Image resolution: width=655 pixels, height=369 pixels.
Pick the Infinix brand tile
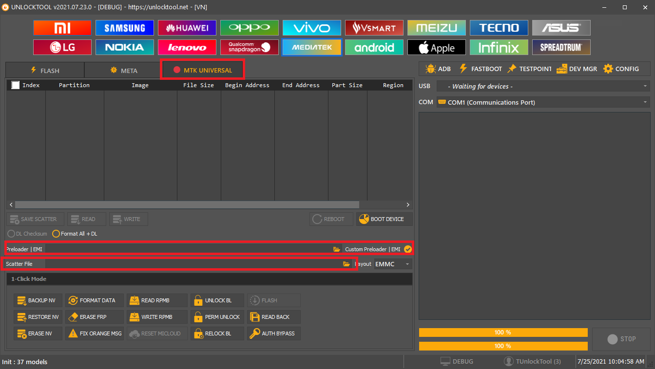coord(499,47)
